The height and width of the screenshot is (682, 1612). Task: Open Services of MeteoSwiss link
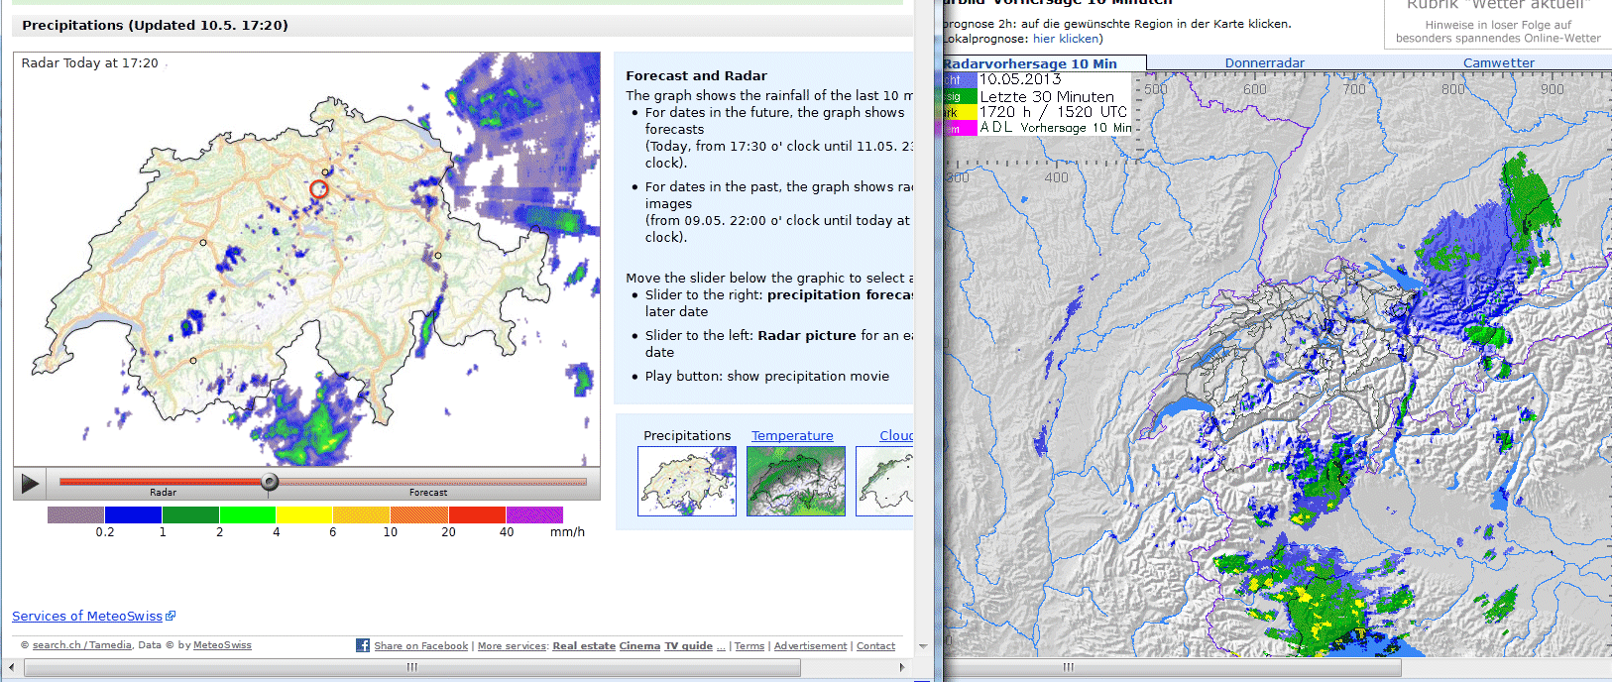(87, 616)
